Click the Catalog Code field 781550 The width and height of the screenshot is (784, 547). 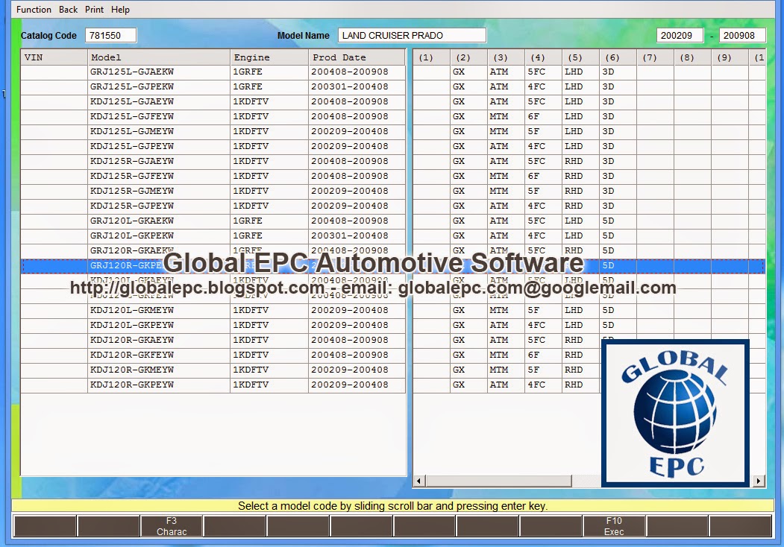point(110,36)
